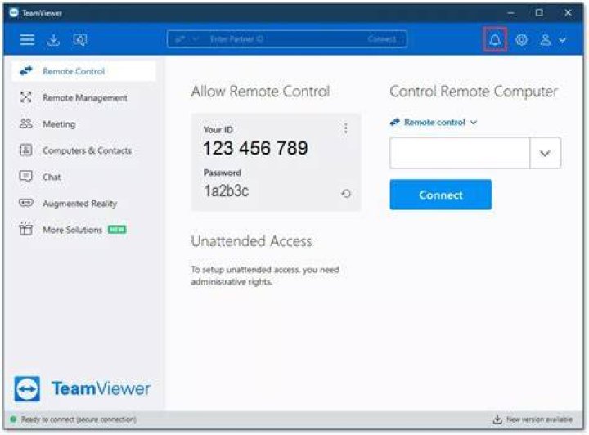This screenshot has width=589, height=435.
Task: Open More Solutions in the sidebar
Action: point(83,230)
